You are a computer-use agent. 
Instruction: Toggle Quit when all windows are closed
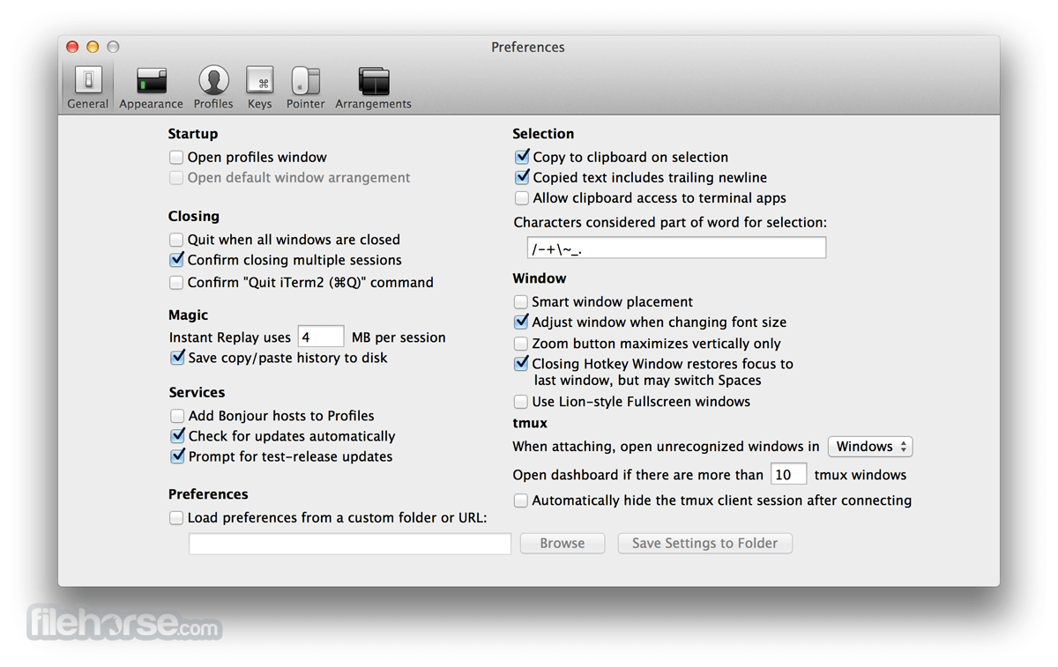pyautogui.click(x=176, y=240)
